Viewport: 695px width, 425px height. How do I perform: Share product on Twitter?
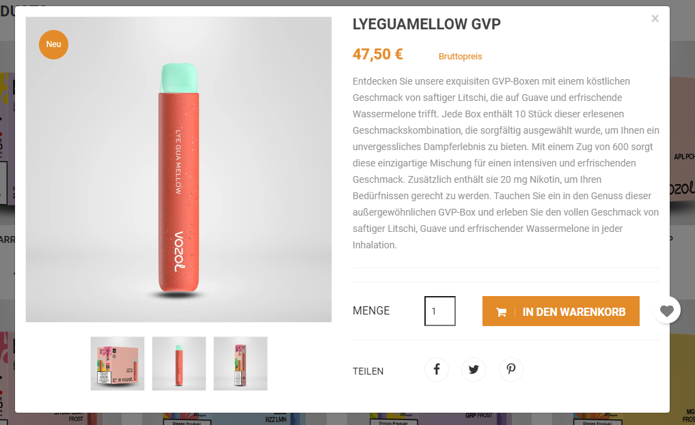[474, 369]
